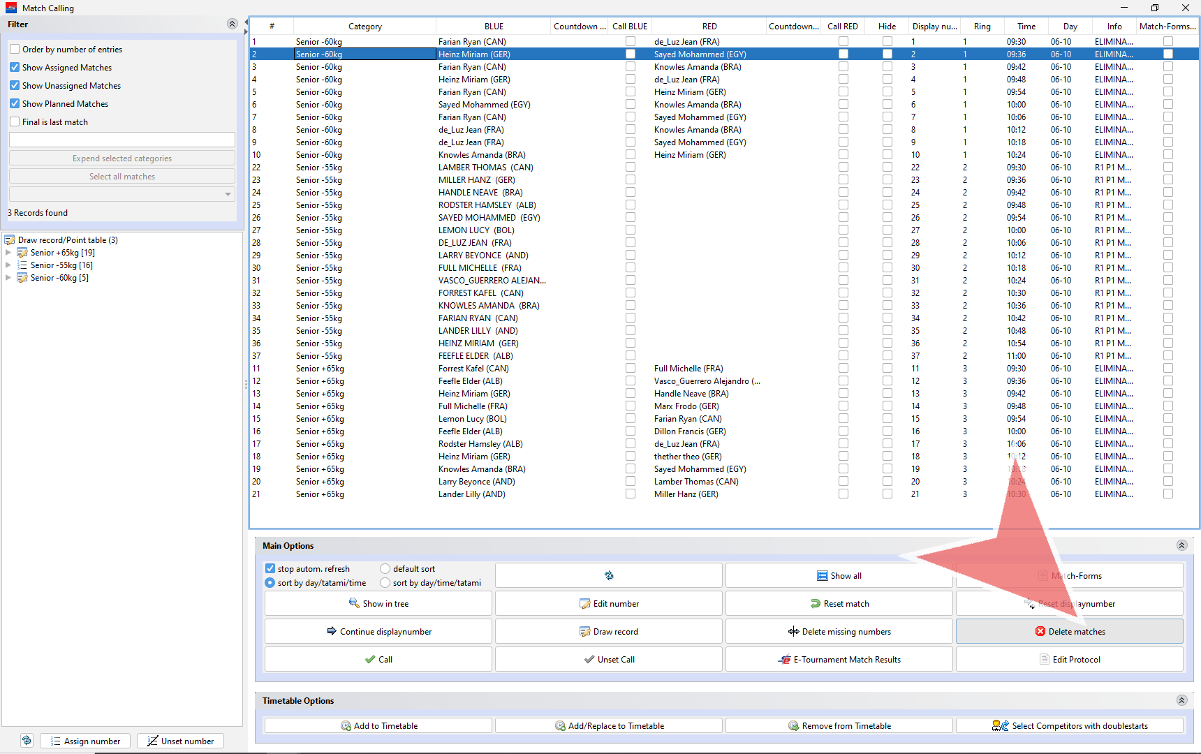Select the default sort radio button
Viewport: 1201px width, 754px height.
coord(385,568)
